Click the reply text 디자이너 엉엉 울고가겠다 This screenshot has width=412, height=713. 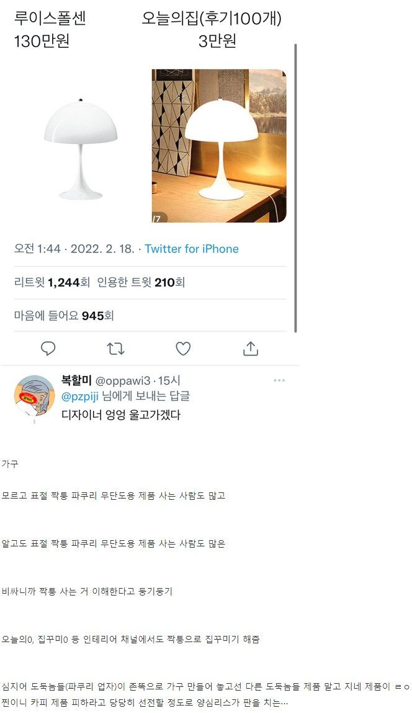click(x=121, y=415)
